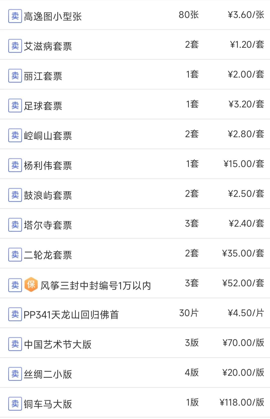Click the 卖 tag beside 丽江套票
The width and height of the screenshot is (270, 419).
click(15, 76)
